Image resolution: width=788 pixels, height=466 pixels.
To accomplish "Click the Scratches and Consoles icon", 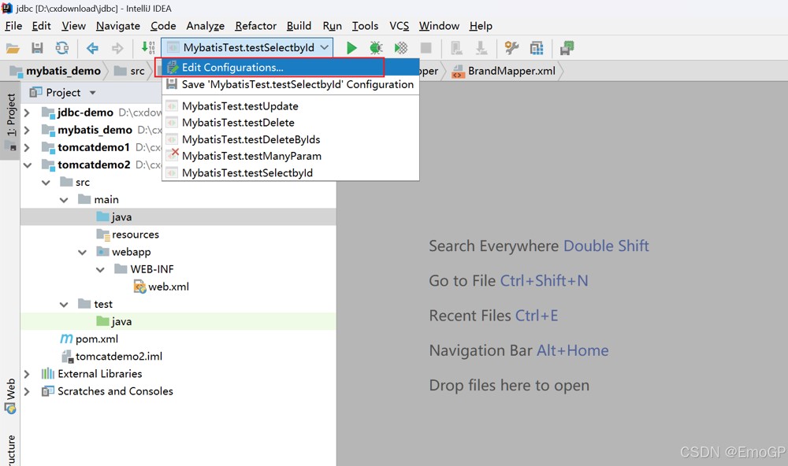I will [x=48, y=391].
